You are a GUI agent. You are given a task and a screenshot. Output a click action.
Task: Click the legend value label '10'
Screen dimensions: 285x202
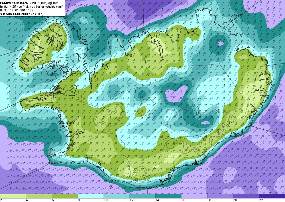(x=106, y=200)
